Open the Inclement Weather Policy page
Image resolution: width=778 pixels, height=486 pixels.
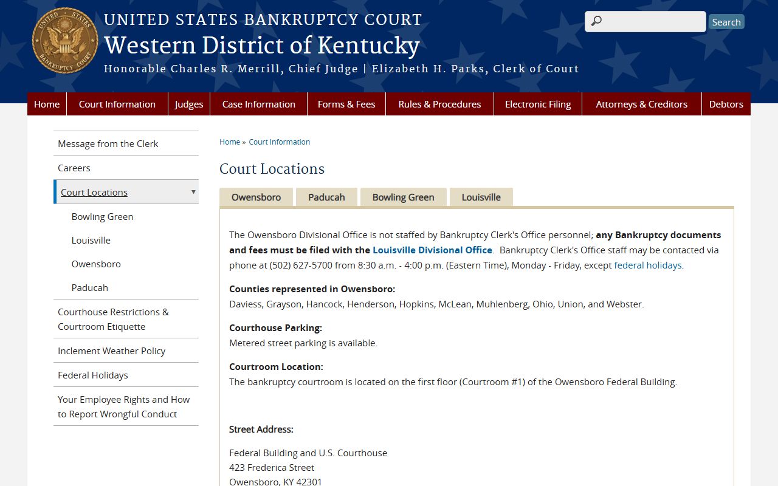click(x=111, y=351)
